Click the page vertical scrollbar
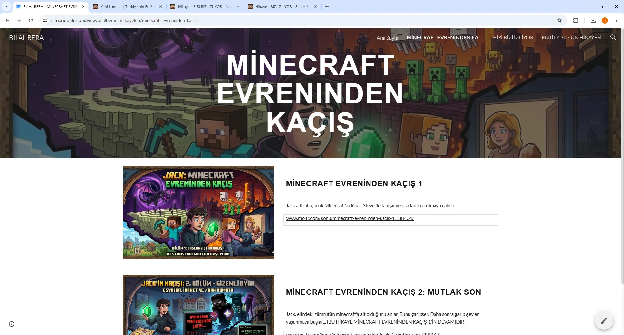624x335 pixels. click(x=622, y=156)
